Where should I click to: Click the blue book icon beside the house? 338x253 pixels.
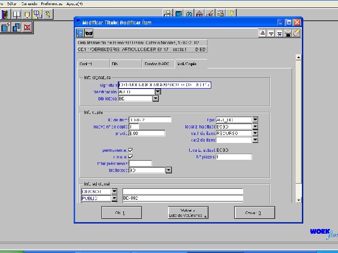tap(189, 14)
